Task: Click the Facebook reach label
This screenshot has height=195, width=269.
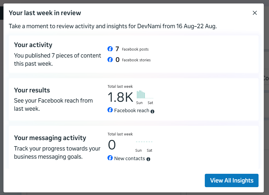Action: pyautogui.click(x=132, y=110)
